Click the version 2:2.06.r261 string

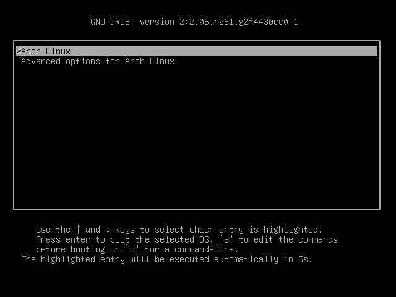click(219, 22)
